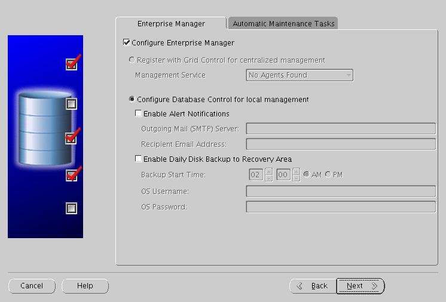Click the Outgoing Mail (SMTP) Server field

(341, 128)
